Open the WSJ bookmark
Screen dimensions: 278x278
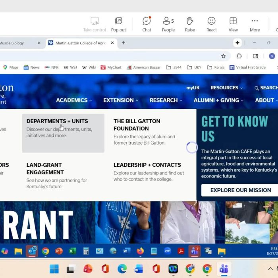point(70,68)
